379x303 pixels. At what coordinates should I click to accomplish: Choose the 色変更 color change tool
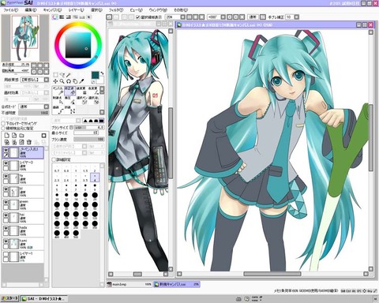[93, 91]
